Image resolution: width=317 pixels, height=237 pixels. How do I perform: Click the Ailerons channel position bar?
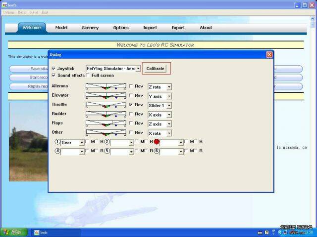106,86
